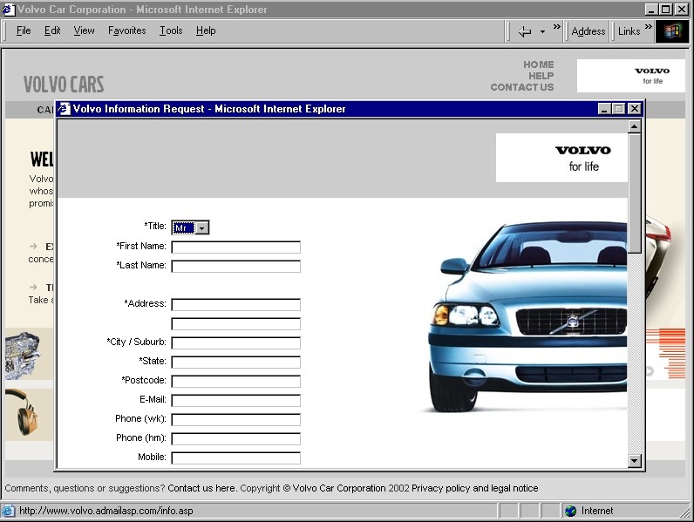This screenshot has width=694, height=522.
Task: Click the Internet zone label in status bar
Action: coord(597,511)
